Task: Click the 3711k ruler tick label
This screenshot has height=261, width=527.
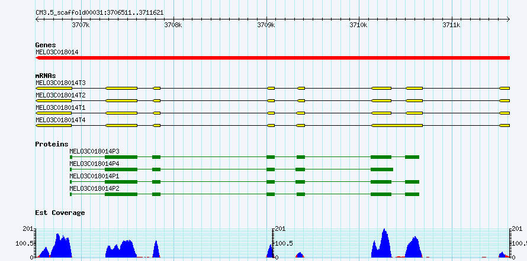Action: click(x=451, y=25)
